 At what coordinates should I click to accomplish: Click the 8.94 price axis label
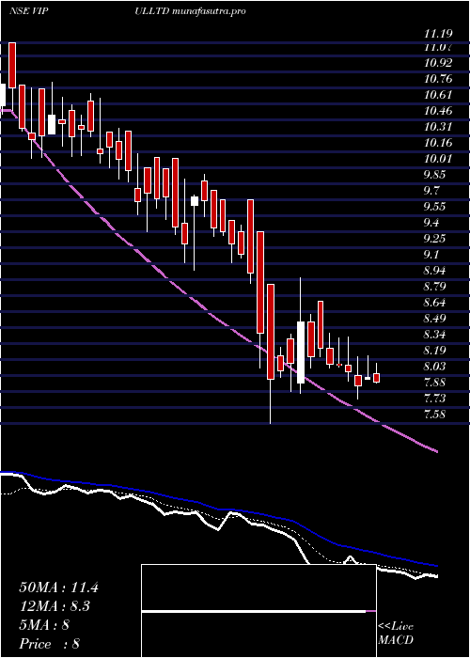pyautogui.click(x=436, y=271)
